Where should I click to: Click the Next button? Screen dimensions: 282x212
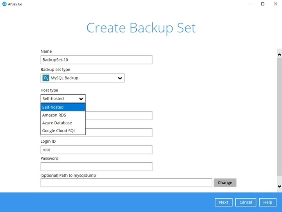[x=224, y=202]
